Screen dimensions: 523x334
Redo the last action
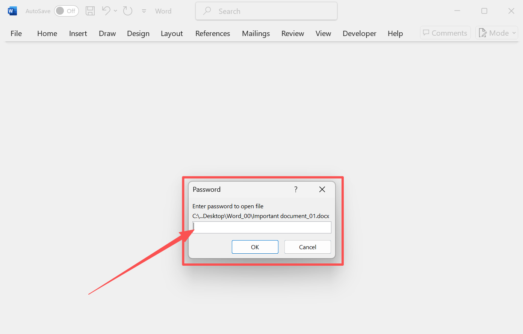[128, 11]
